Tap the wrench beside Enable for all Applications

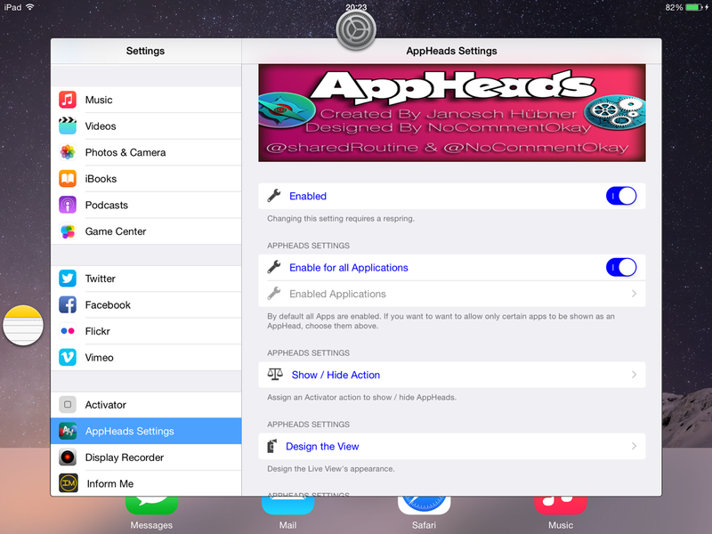click(274, 267)
